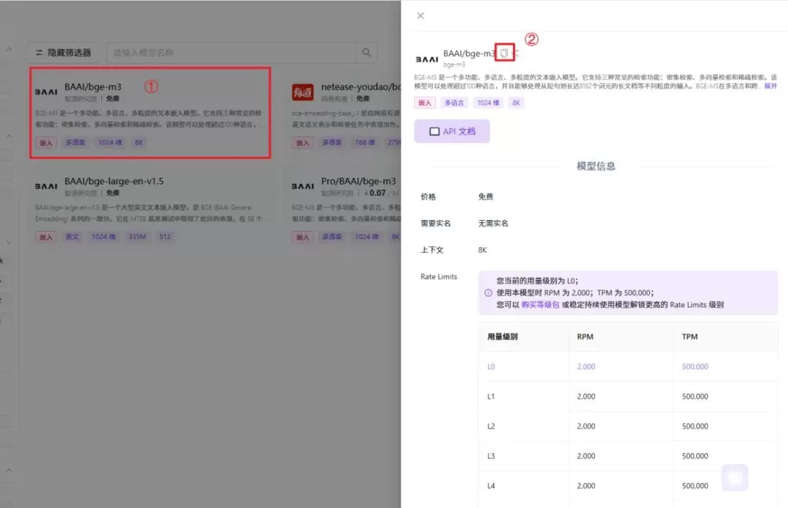Screen dimensions: 788x508
Task: Click 8K tag under detail panel description
Action: point(516,103)
